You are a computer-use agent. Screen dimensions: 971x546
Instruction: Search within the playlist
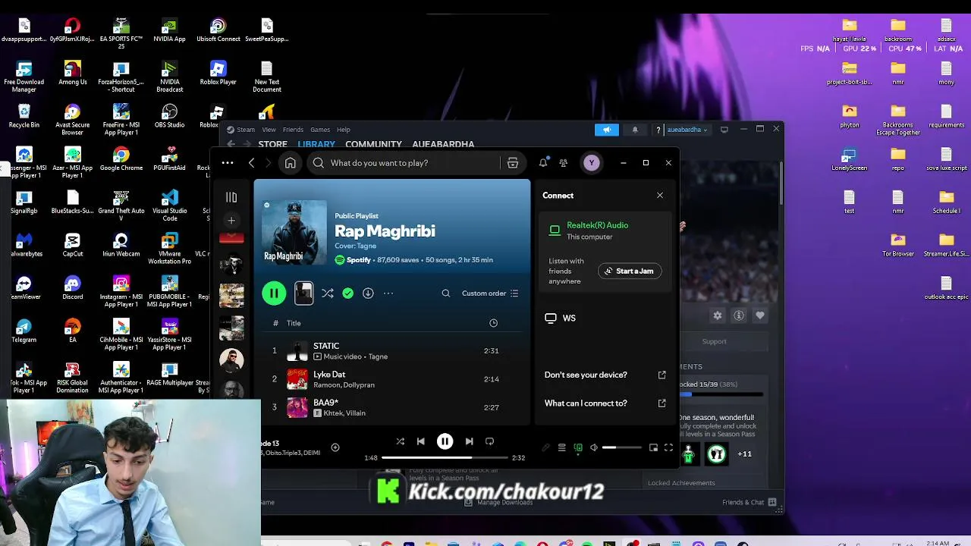[446, 293]
